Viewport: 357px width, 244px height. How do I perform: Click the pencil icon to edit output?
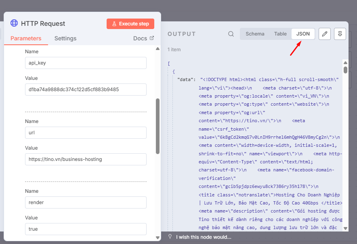tap(324, 34)
